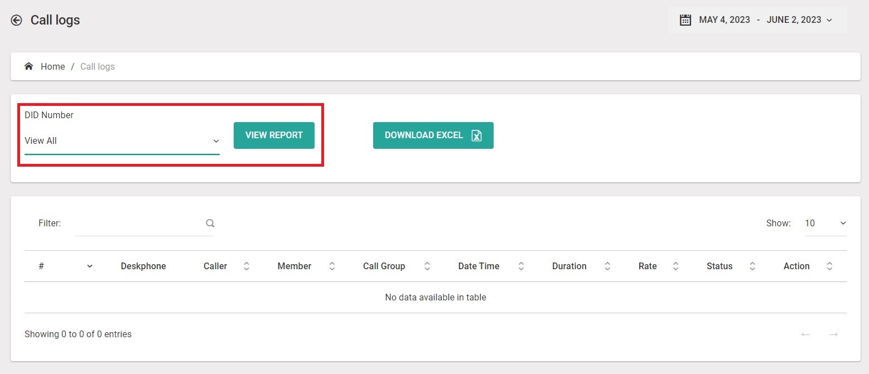
Task: Click the JUNE 2, 2023 end date
Action: coord(794,20)
